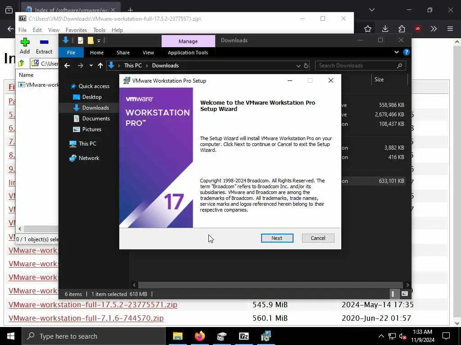
Task: Open 7-Zip from taskbar
Action: click(x=244, y=336)
